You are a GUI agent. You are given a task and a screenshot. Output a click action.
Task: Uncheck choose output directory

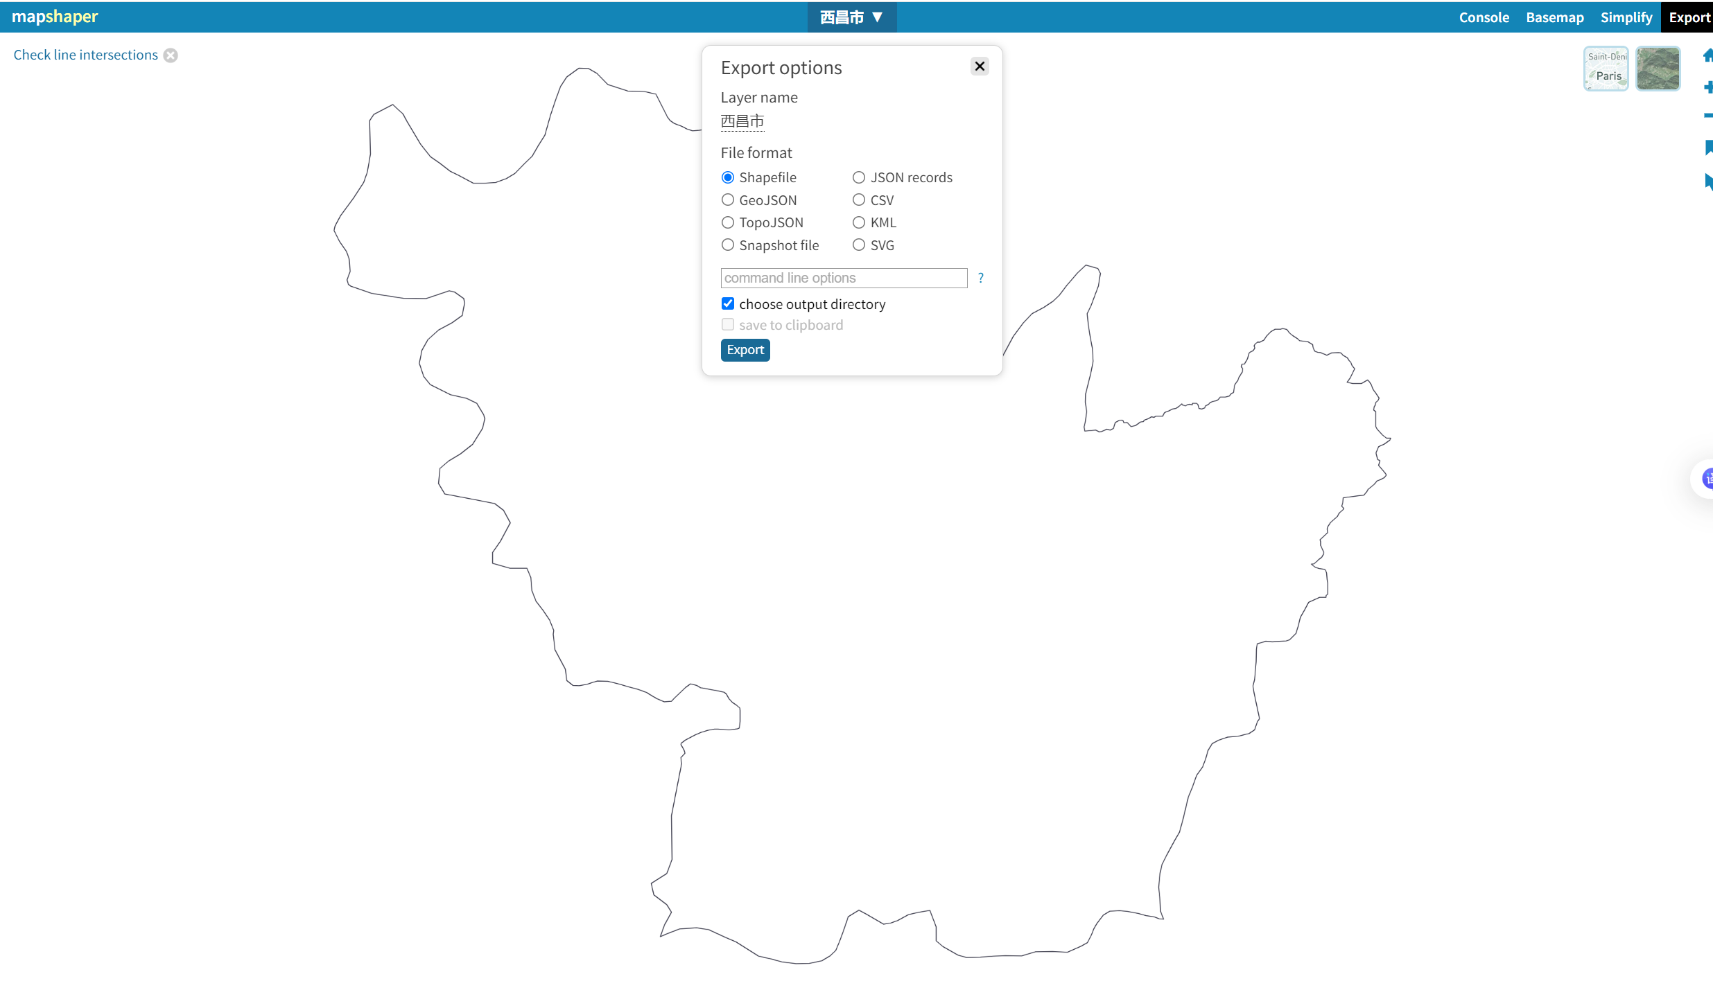pos(728,304)
